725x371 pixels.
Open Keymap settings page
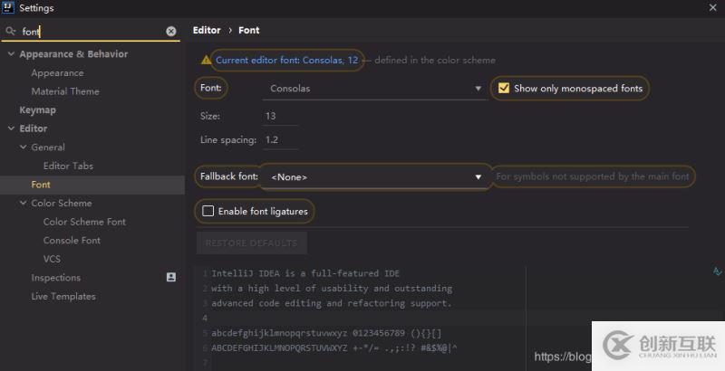point(38,110)
